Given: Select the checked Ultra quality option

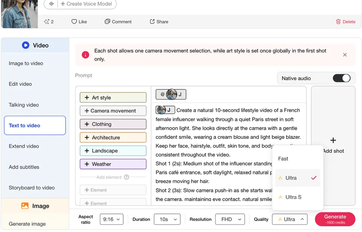Looking at the screenshot, I should (298, 178).
